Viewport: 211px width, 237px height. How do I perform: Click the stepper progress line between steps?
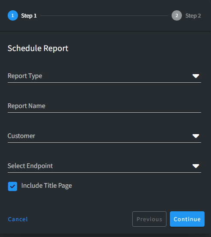coord(104,15)
